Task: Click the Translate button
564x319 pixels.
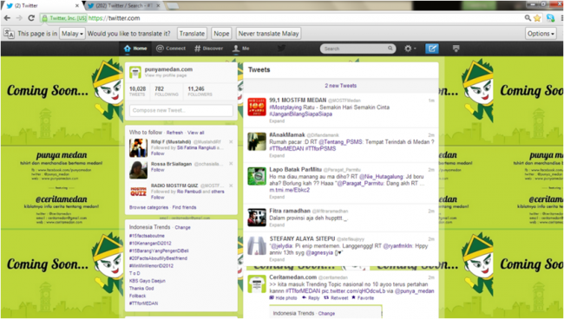Action: (192, 34)
